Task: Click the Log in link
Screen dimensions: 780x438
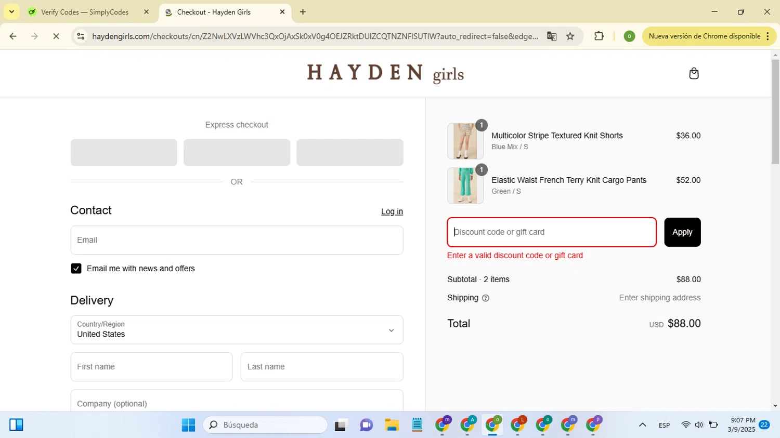Action: pyautogui.click(x=392, y=211)
